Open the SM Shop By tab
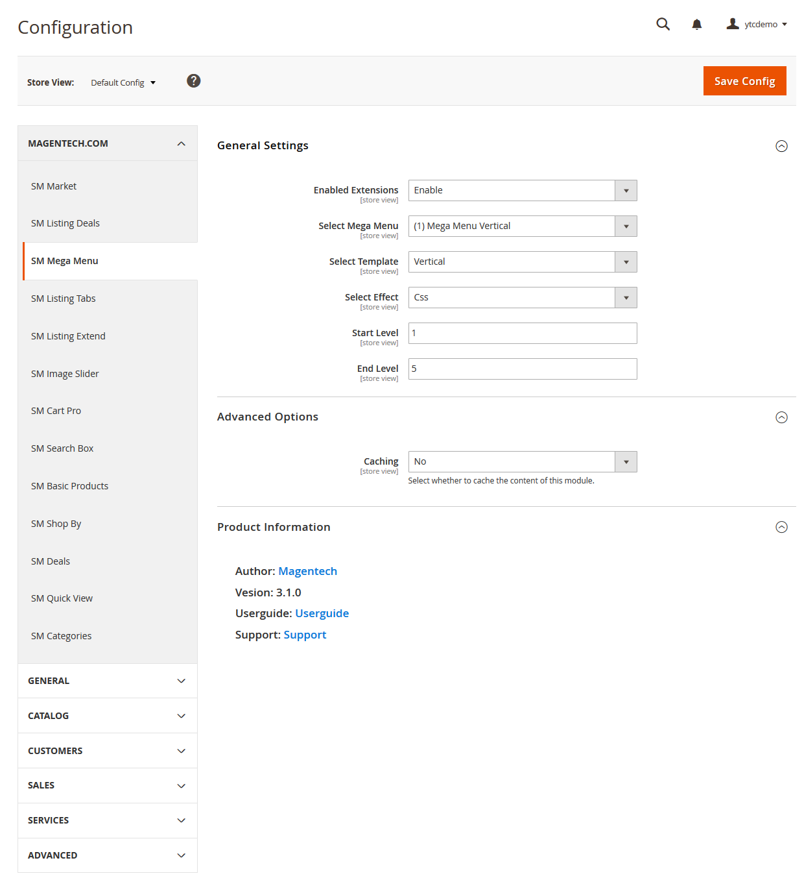This screenshot has width=804, height=891. pos(108,524)
